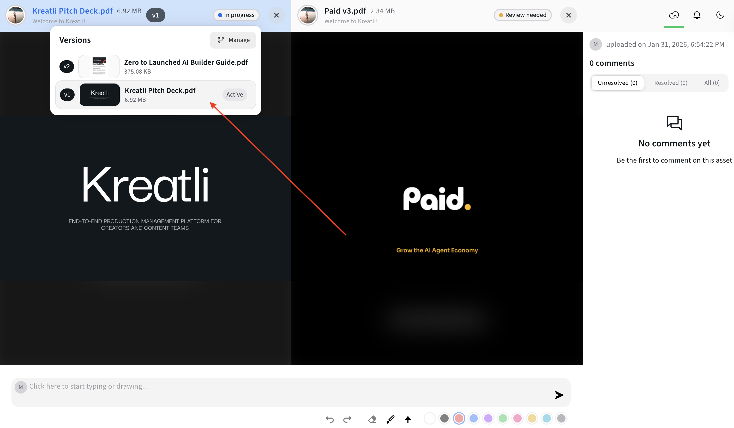Click the Manage versions button
Screen dimensions: 734x428
(233, 40)
